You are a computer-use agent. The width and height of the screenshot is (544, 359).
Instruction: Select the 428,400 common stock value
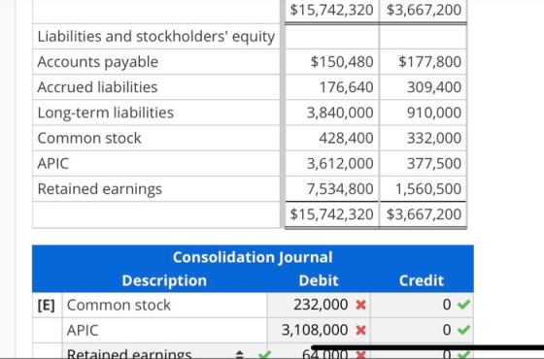pyautogui.click(x=346, y=138)
